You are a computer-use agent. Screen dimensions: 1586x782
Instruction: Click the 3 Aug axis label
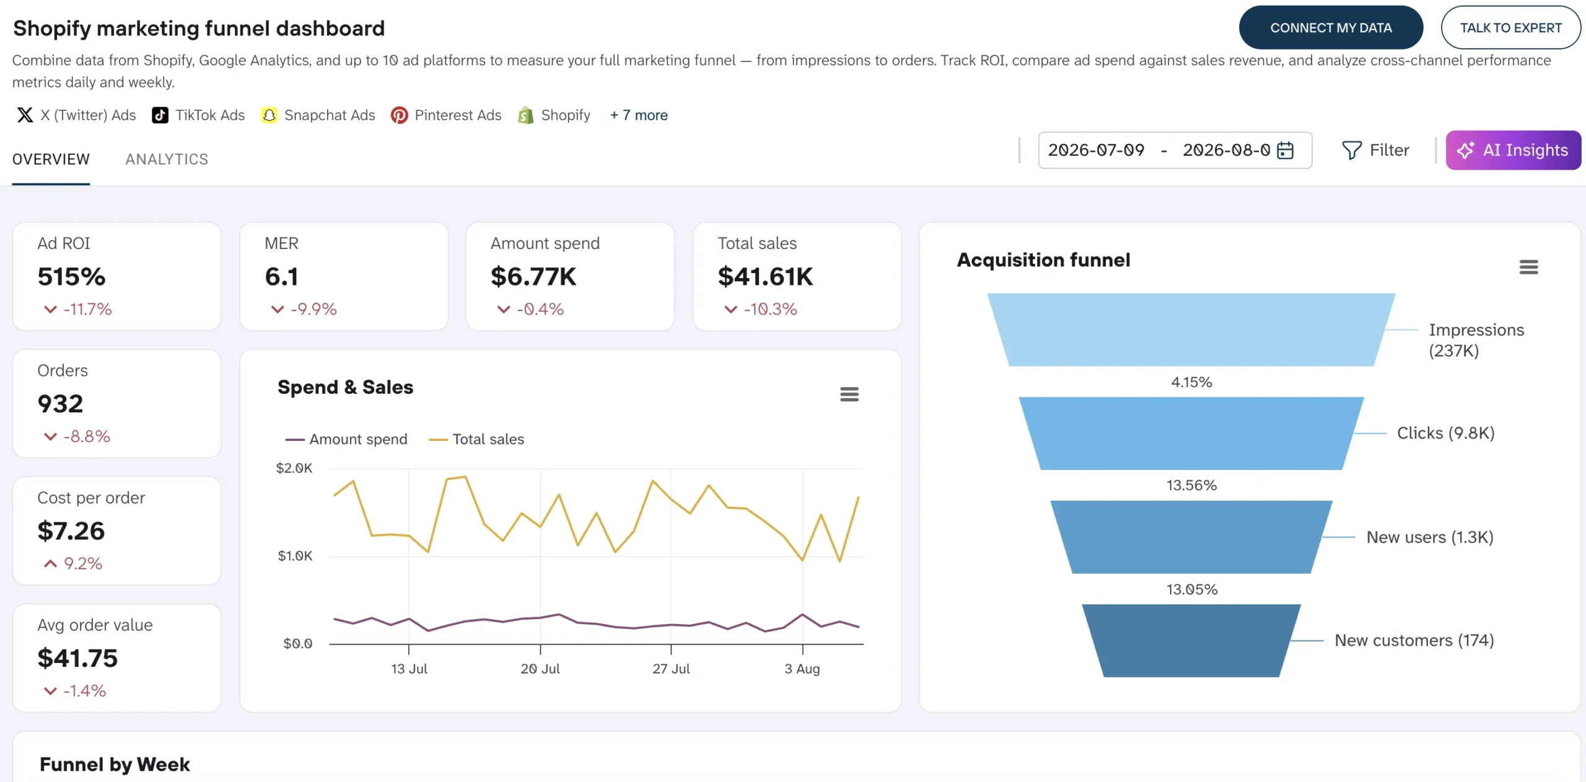tap(802, 669)
